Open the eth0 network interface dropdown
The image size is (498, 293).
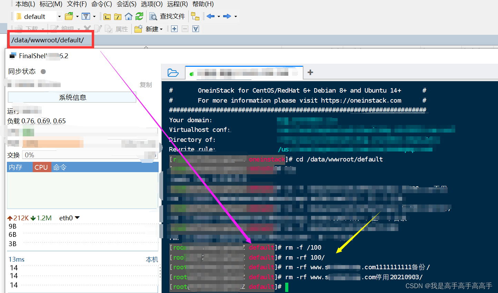(77, 218)
